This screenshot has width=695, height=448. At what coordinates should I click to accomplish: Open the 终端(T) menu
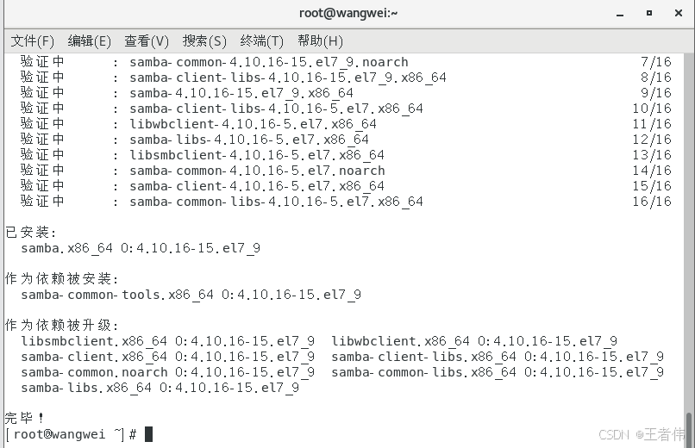261,41
